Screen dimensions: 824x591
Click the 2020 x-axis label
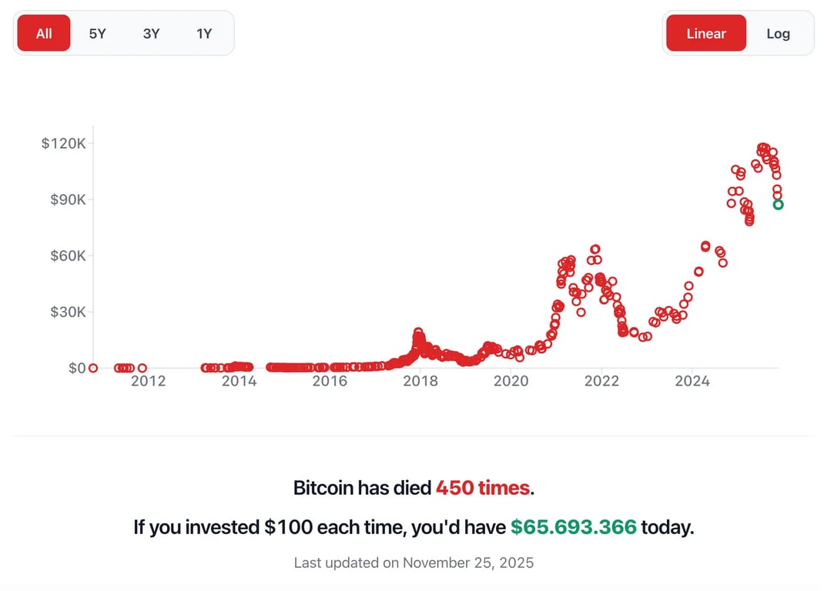click(511, 381)
